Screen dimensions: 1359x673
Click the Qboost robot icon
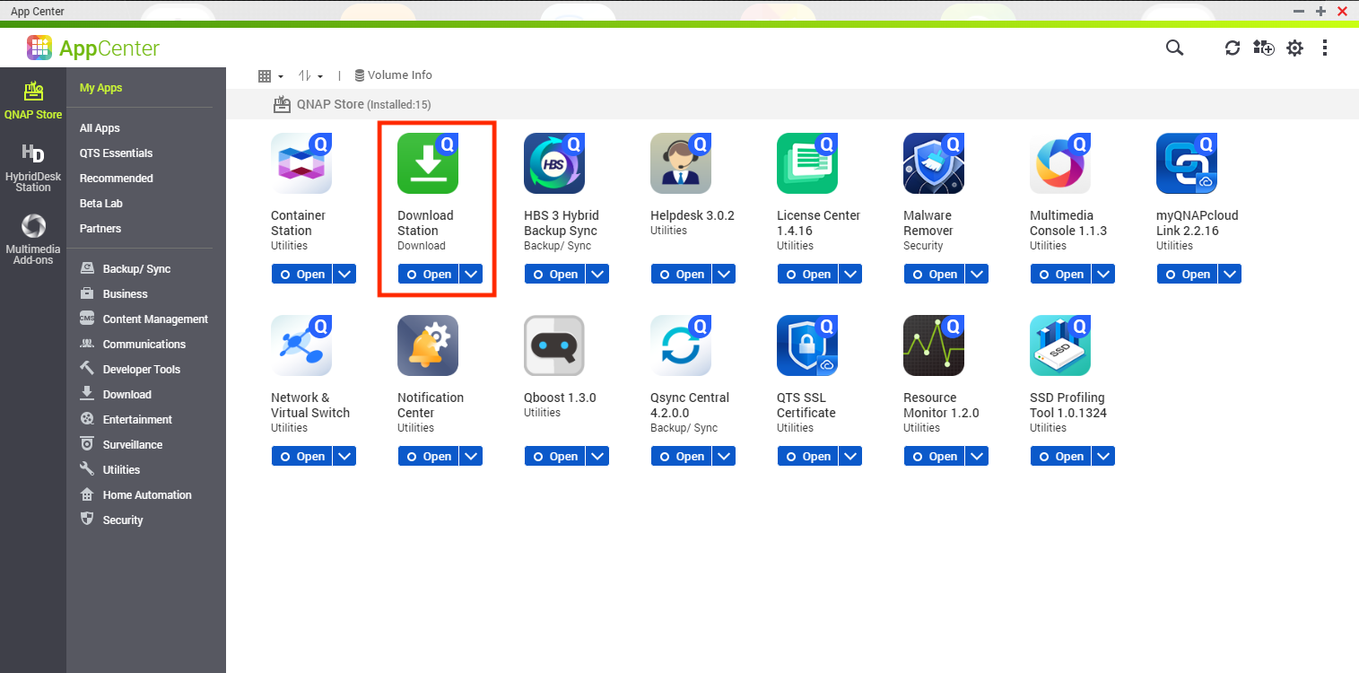[554, 345]
